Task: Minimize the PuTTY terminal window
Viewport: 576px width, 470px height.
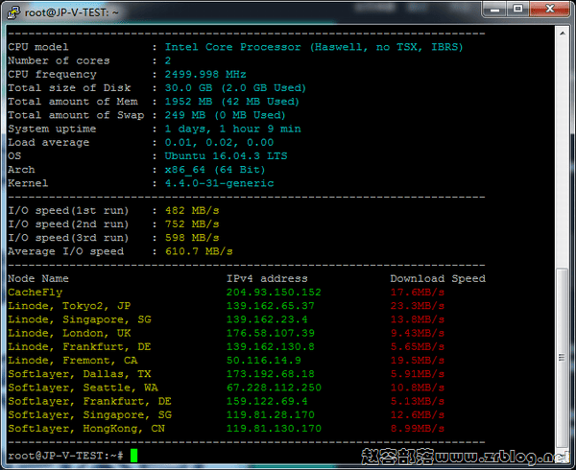Action: (494, 10)
